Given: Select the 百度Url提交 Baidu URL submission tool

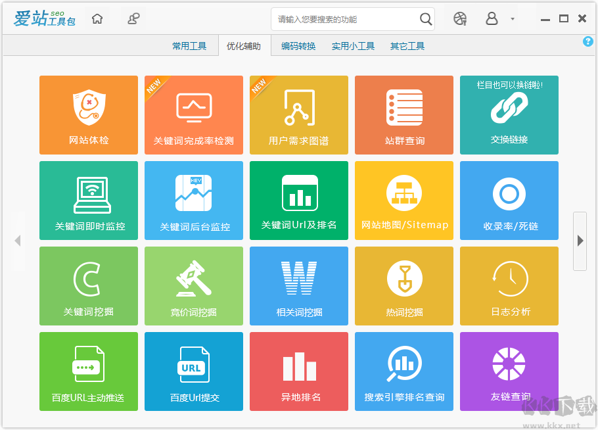Looking at the screenshot, I should pyautogui.click(x=193, y=371).
